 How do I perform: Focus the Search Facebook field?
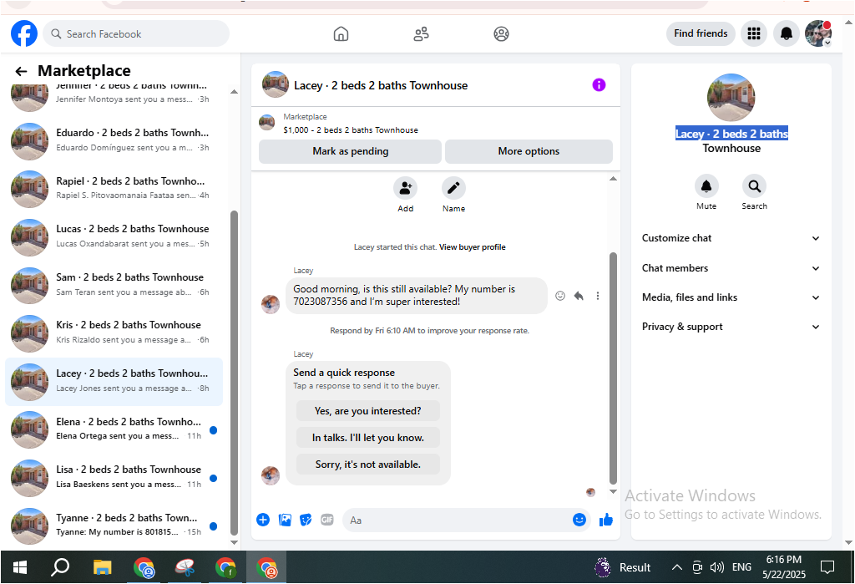[x=136, y=34]
